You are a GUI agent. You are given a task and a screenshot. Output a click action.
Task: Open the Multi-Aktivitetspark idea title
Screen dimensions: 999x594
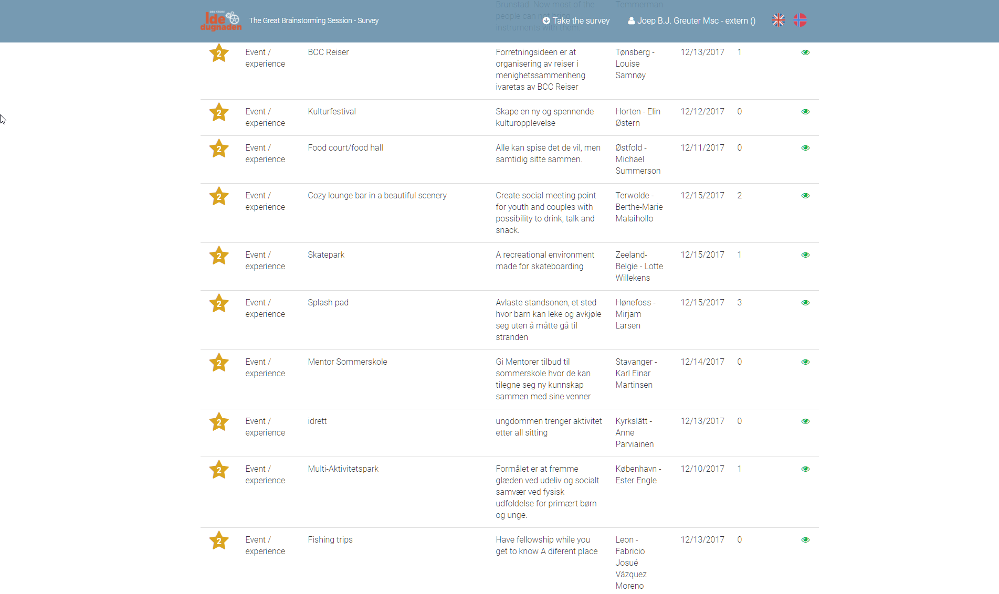pyautogui.click(x=343, y=469)
